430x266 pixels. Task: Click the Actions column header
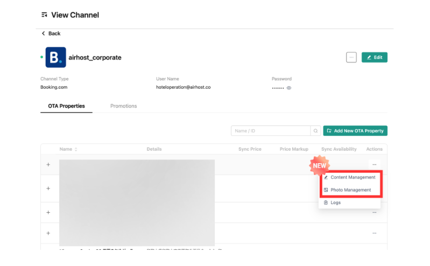point(375,149)
